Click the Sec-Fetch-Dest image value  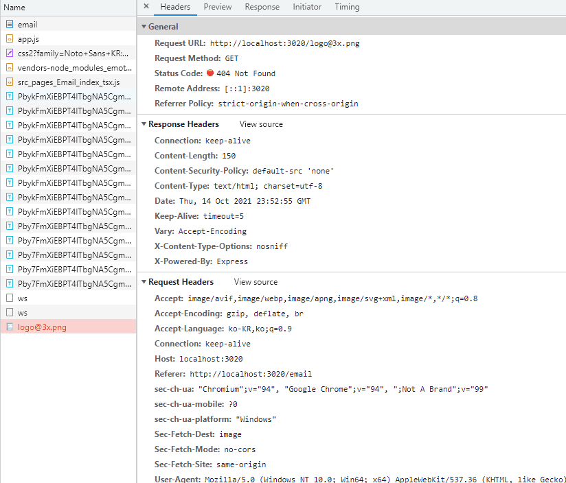(230, 435)
